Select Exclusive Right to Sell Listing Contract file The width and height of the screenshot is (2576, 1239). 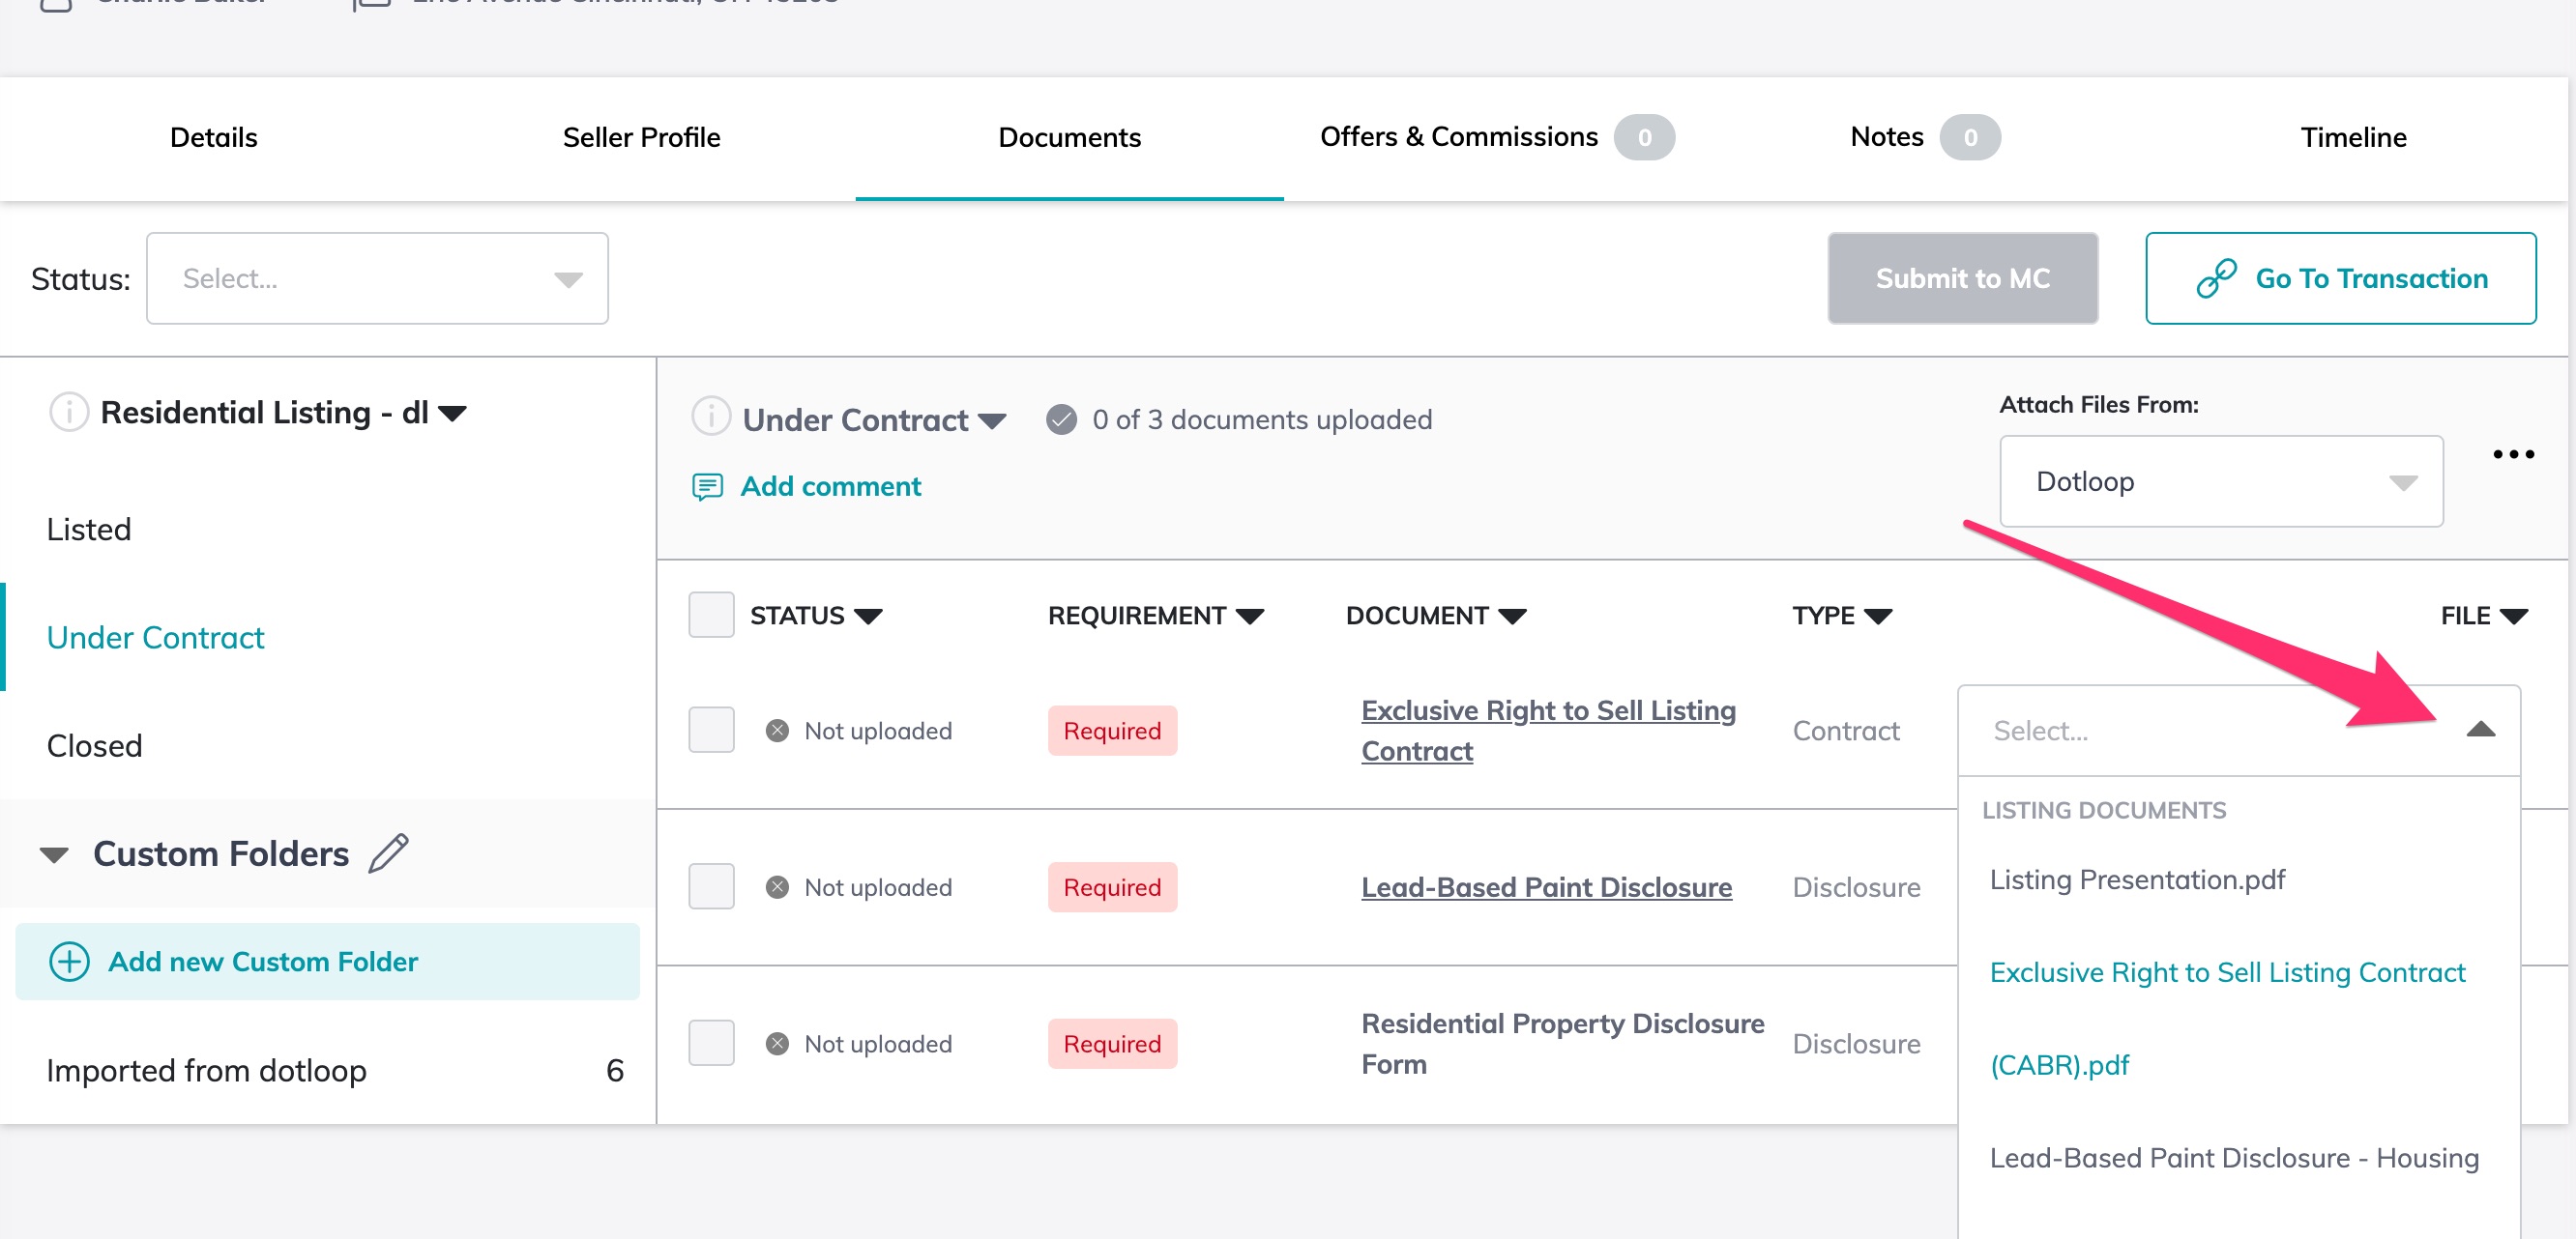2227,972
